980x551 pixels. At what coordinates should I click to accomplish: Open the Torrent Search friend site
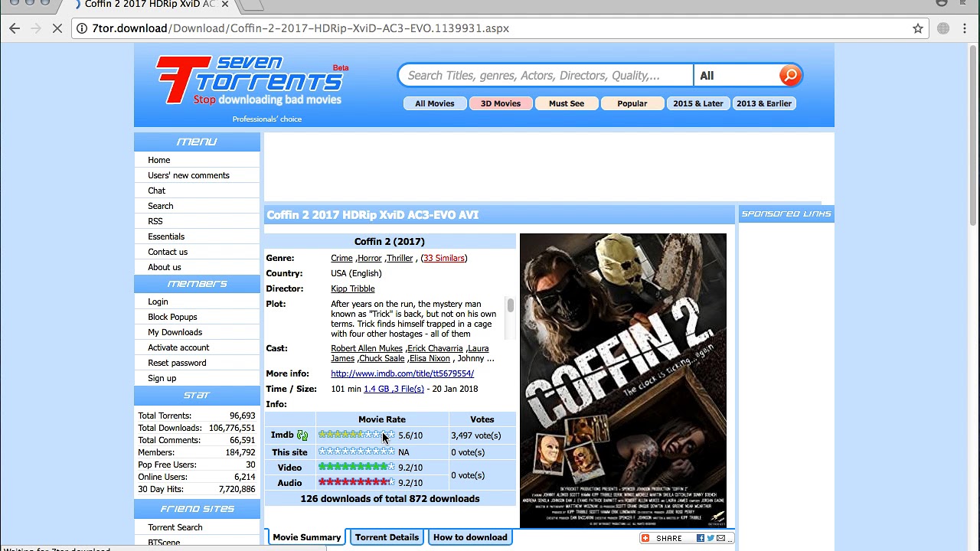click(x=175, y=527)
